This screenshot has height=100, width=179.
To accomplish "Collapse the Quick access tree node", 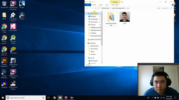I will coord(86,14).
